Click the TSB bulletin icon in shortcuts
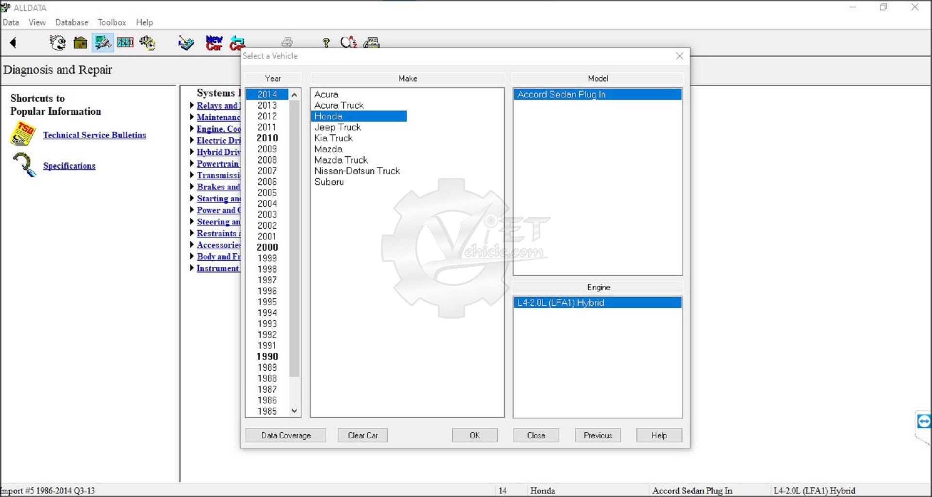Screen dimensions: 932x497 click(x=23, y=134)
